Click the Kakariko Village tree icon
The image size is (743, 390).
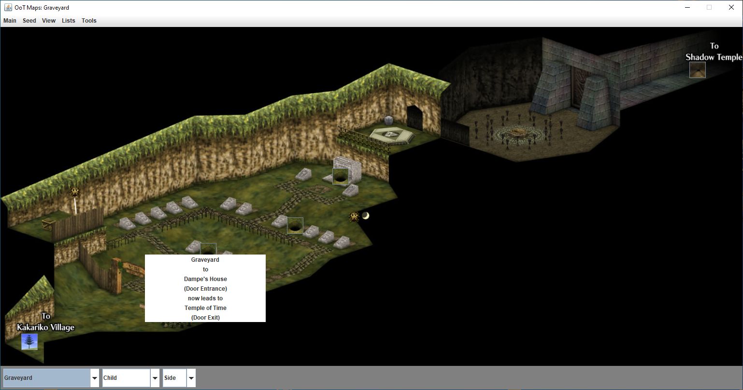[29, 342]
